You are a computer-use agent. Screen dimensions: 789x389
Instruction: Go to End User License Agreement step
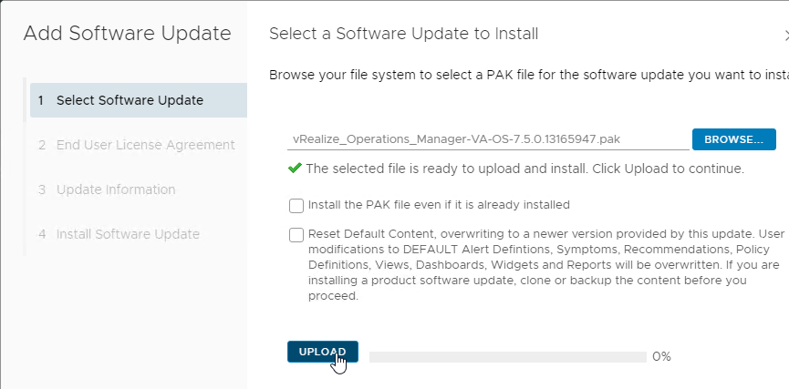pyautogui.click(x=137, y=145)
